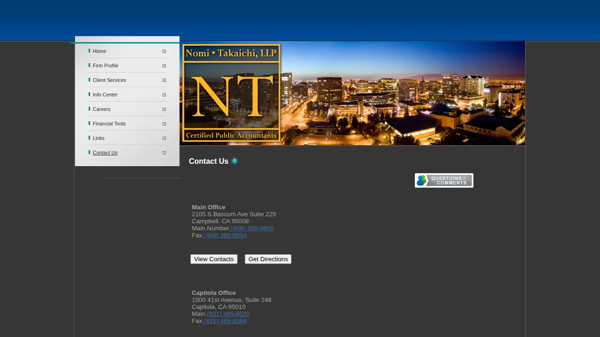Expand the Home submenu arrow
The height and width of the screenshot is (337, 600).
[x=164, y=51]
